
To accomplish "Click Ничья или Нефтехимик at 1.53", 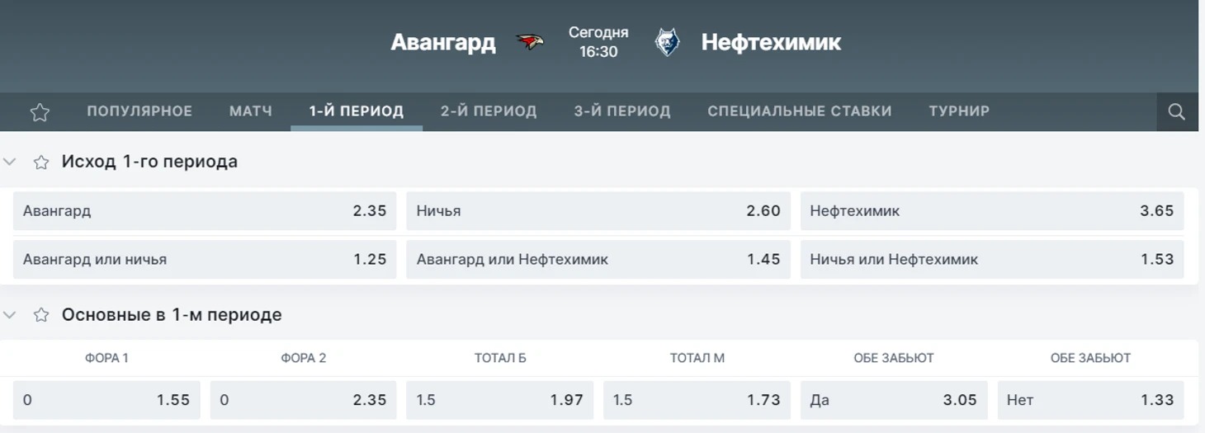I will [x=992, y=259].
